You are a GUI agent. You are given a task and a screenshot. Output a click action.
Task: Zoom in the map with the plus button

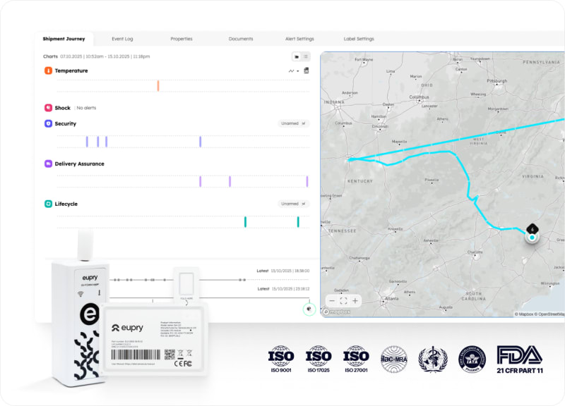pyautogui.click(x=355, y=301)
